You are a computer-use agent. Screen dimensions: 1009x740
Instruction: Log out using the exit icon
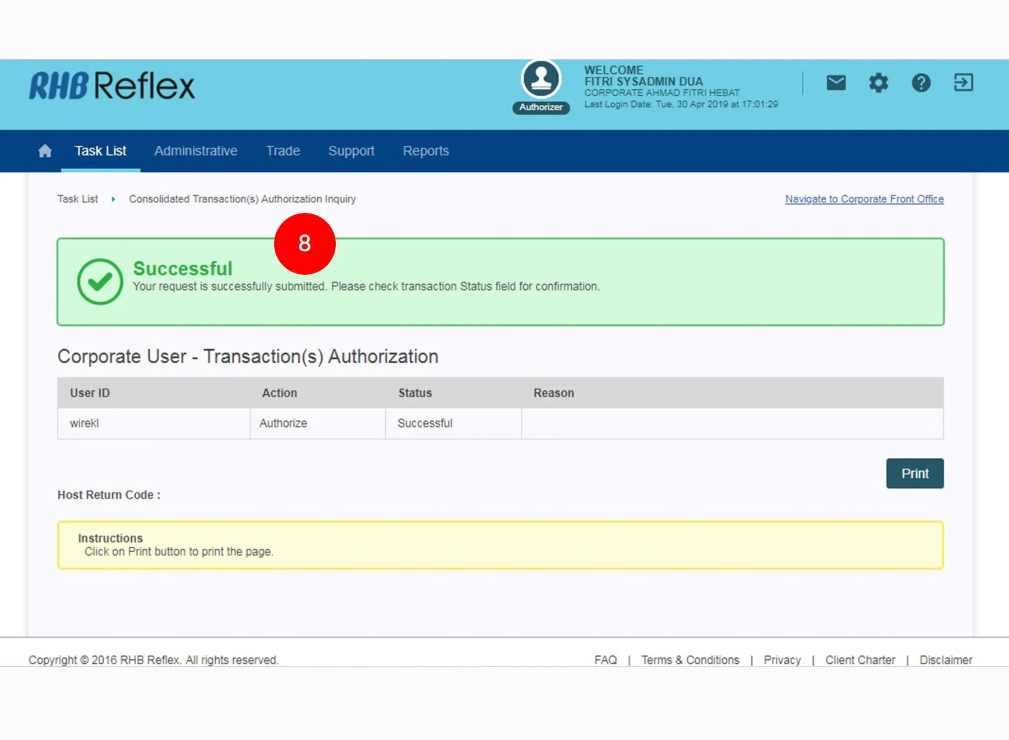(x=963, y=83)
